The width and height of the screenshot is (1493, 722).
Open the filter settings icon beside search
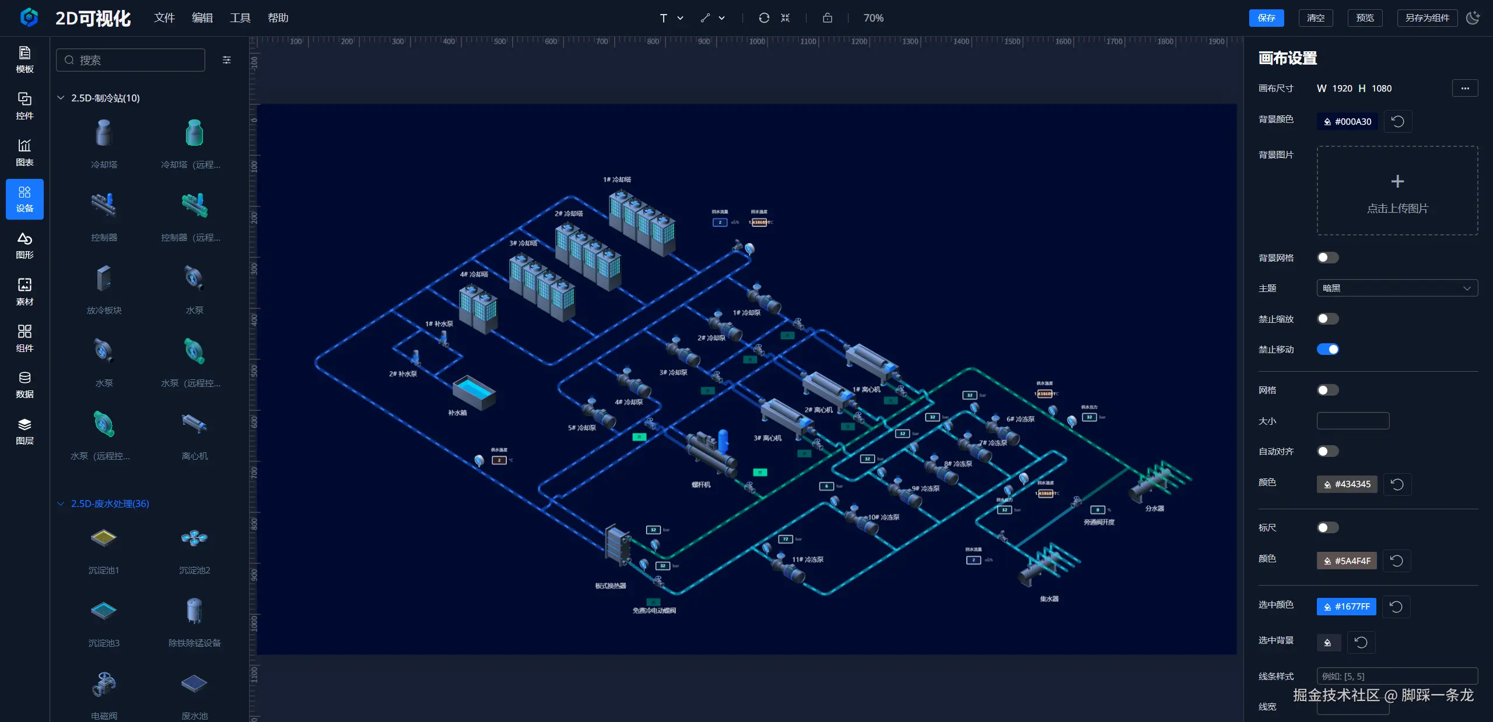pyautogui.click(x=227, y=60)
